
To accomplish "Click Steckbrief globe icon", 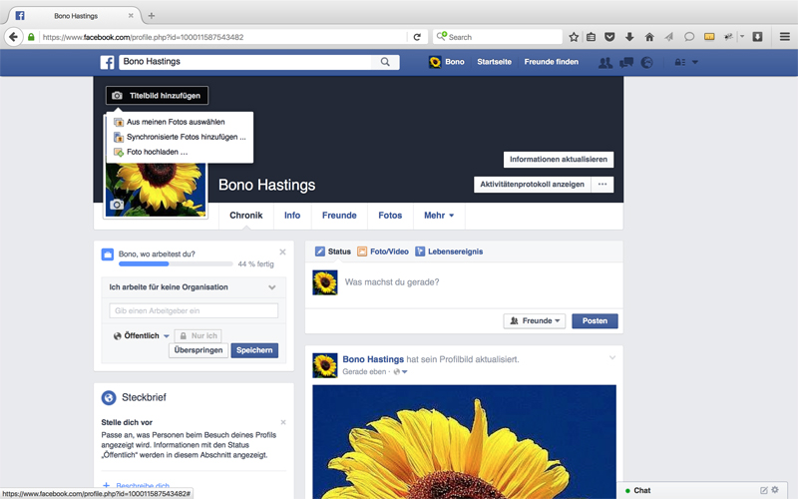I will [x=109, y=397].
